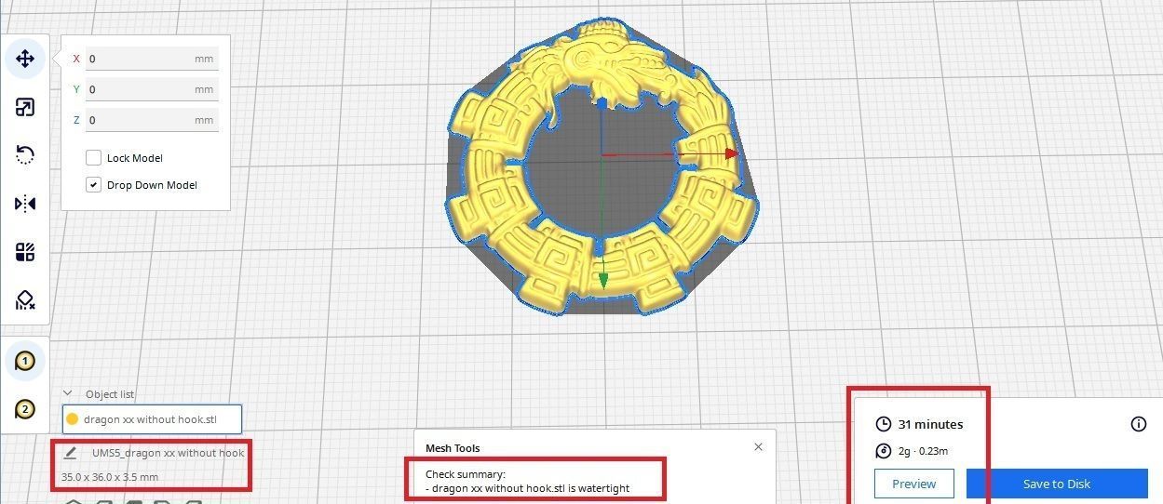1163x504 pixels.
Task: Select the Support Blocker tool
Action: (25, 300)
